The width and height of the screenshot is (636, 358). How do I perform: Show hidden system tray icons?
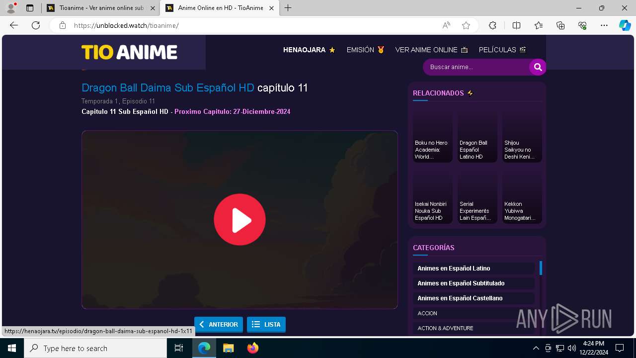coord(536,348)
